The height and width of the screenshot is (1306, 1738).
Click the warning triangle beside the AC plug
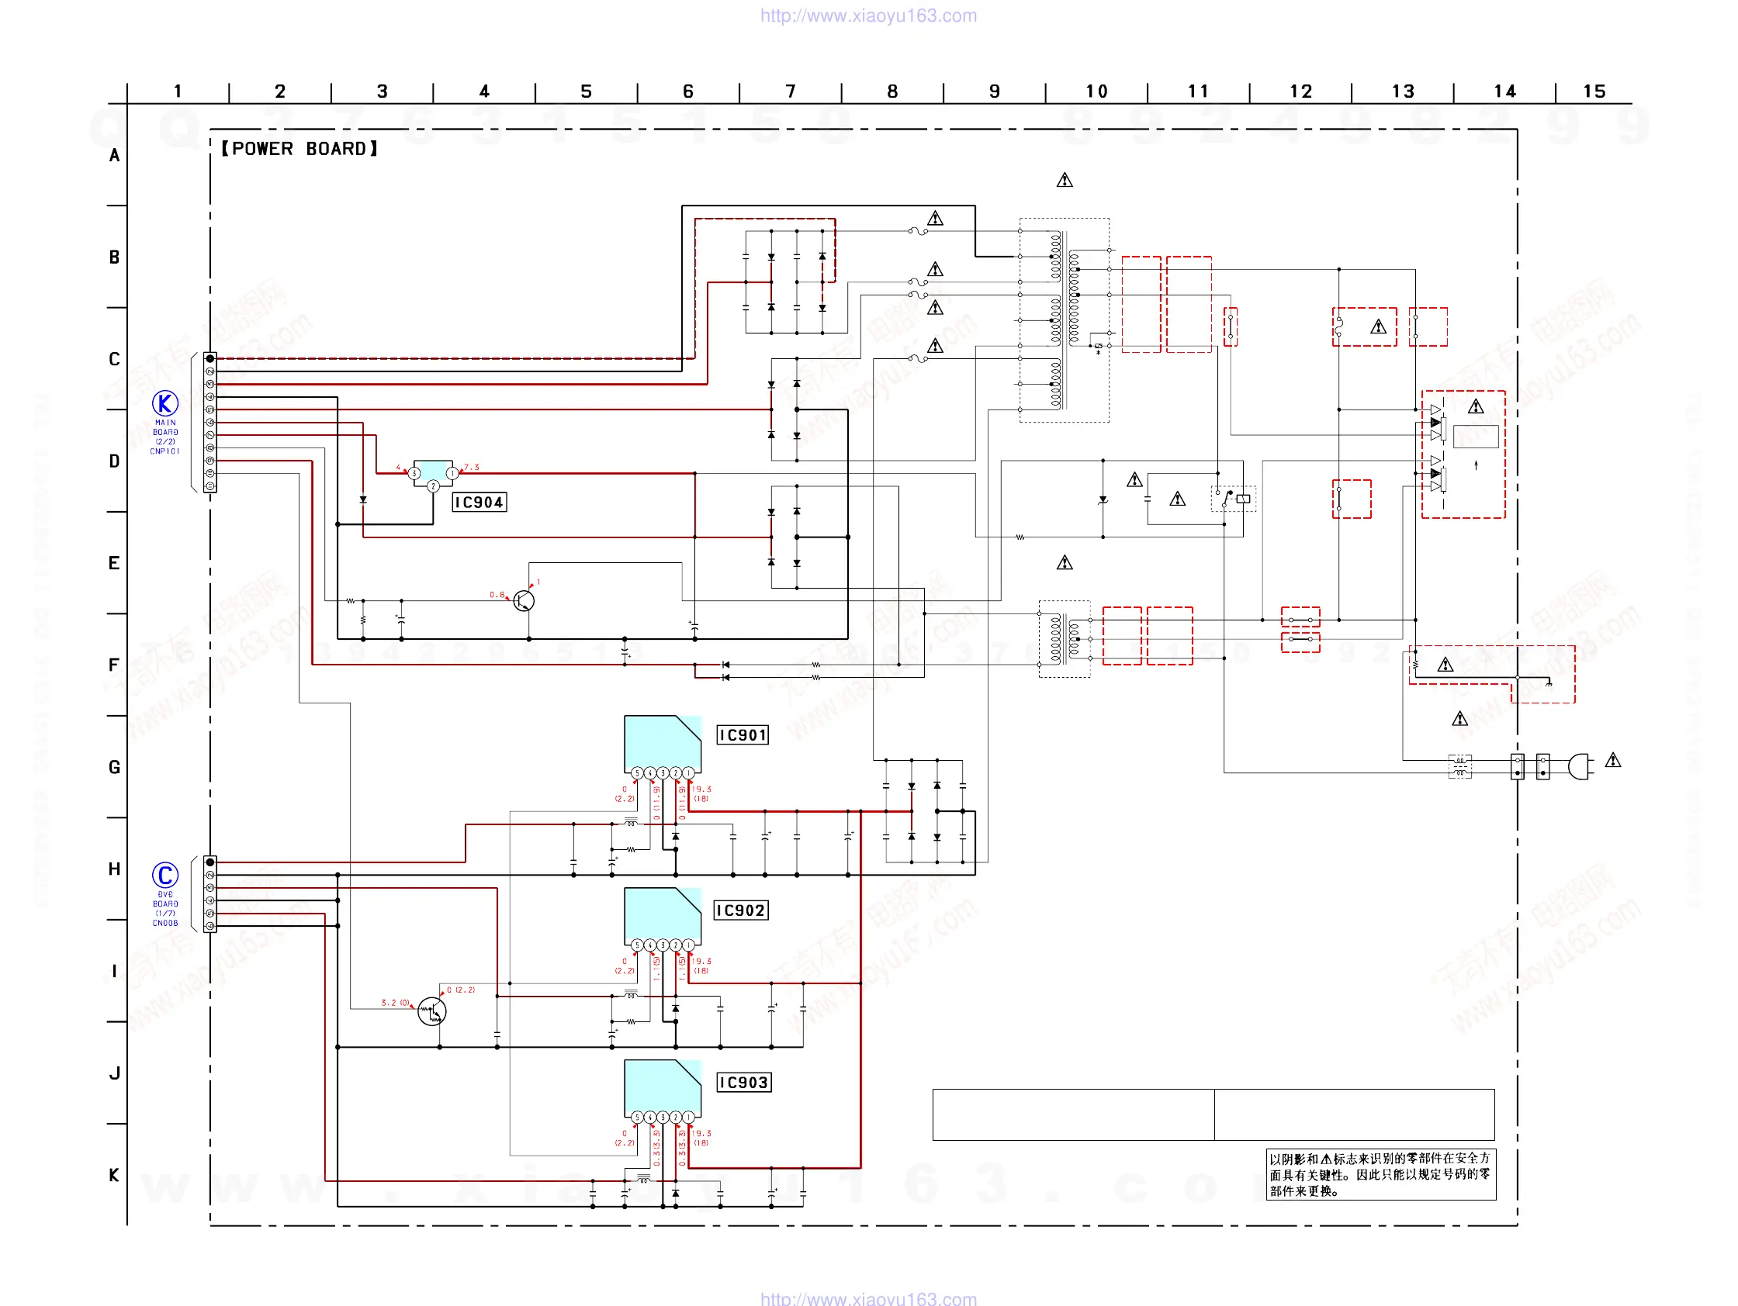(x=1613, y=760)
